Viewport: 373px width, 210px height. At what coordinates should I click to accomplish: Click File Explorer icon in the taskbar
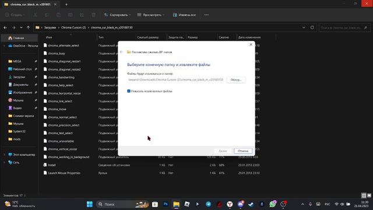(x=176, y=204)
